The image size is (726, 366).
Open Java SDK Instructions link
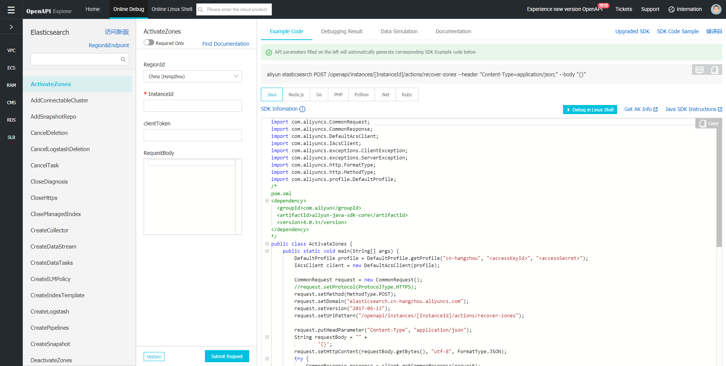[x=693, y=109]
